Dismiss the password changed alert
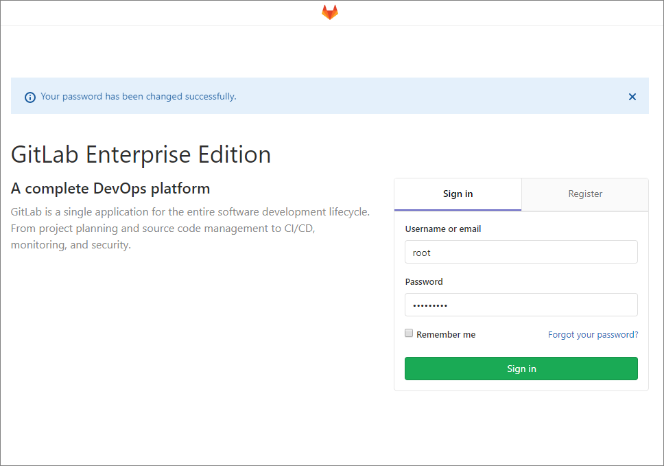664x466 pixels. (632, 97)
